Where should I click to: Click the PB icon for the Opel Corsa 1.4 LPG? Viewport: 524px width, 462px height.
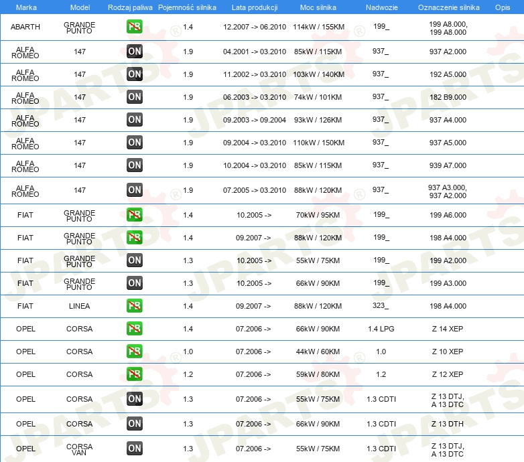coord(135,328)
